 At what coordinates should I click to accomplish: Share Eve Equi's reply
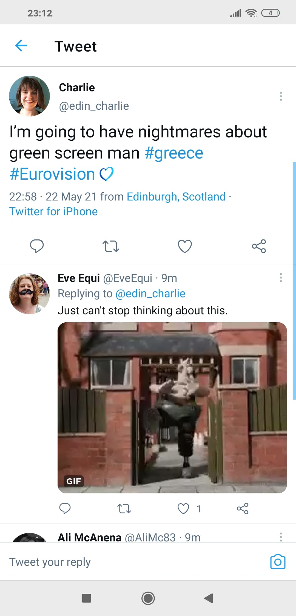243,508
